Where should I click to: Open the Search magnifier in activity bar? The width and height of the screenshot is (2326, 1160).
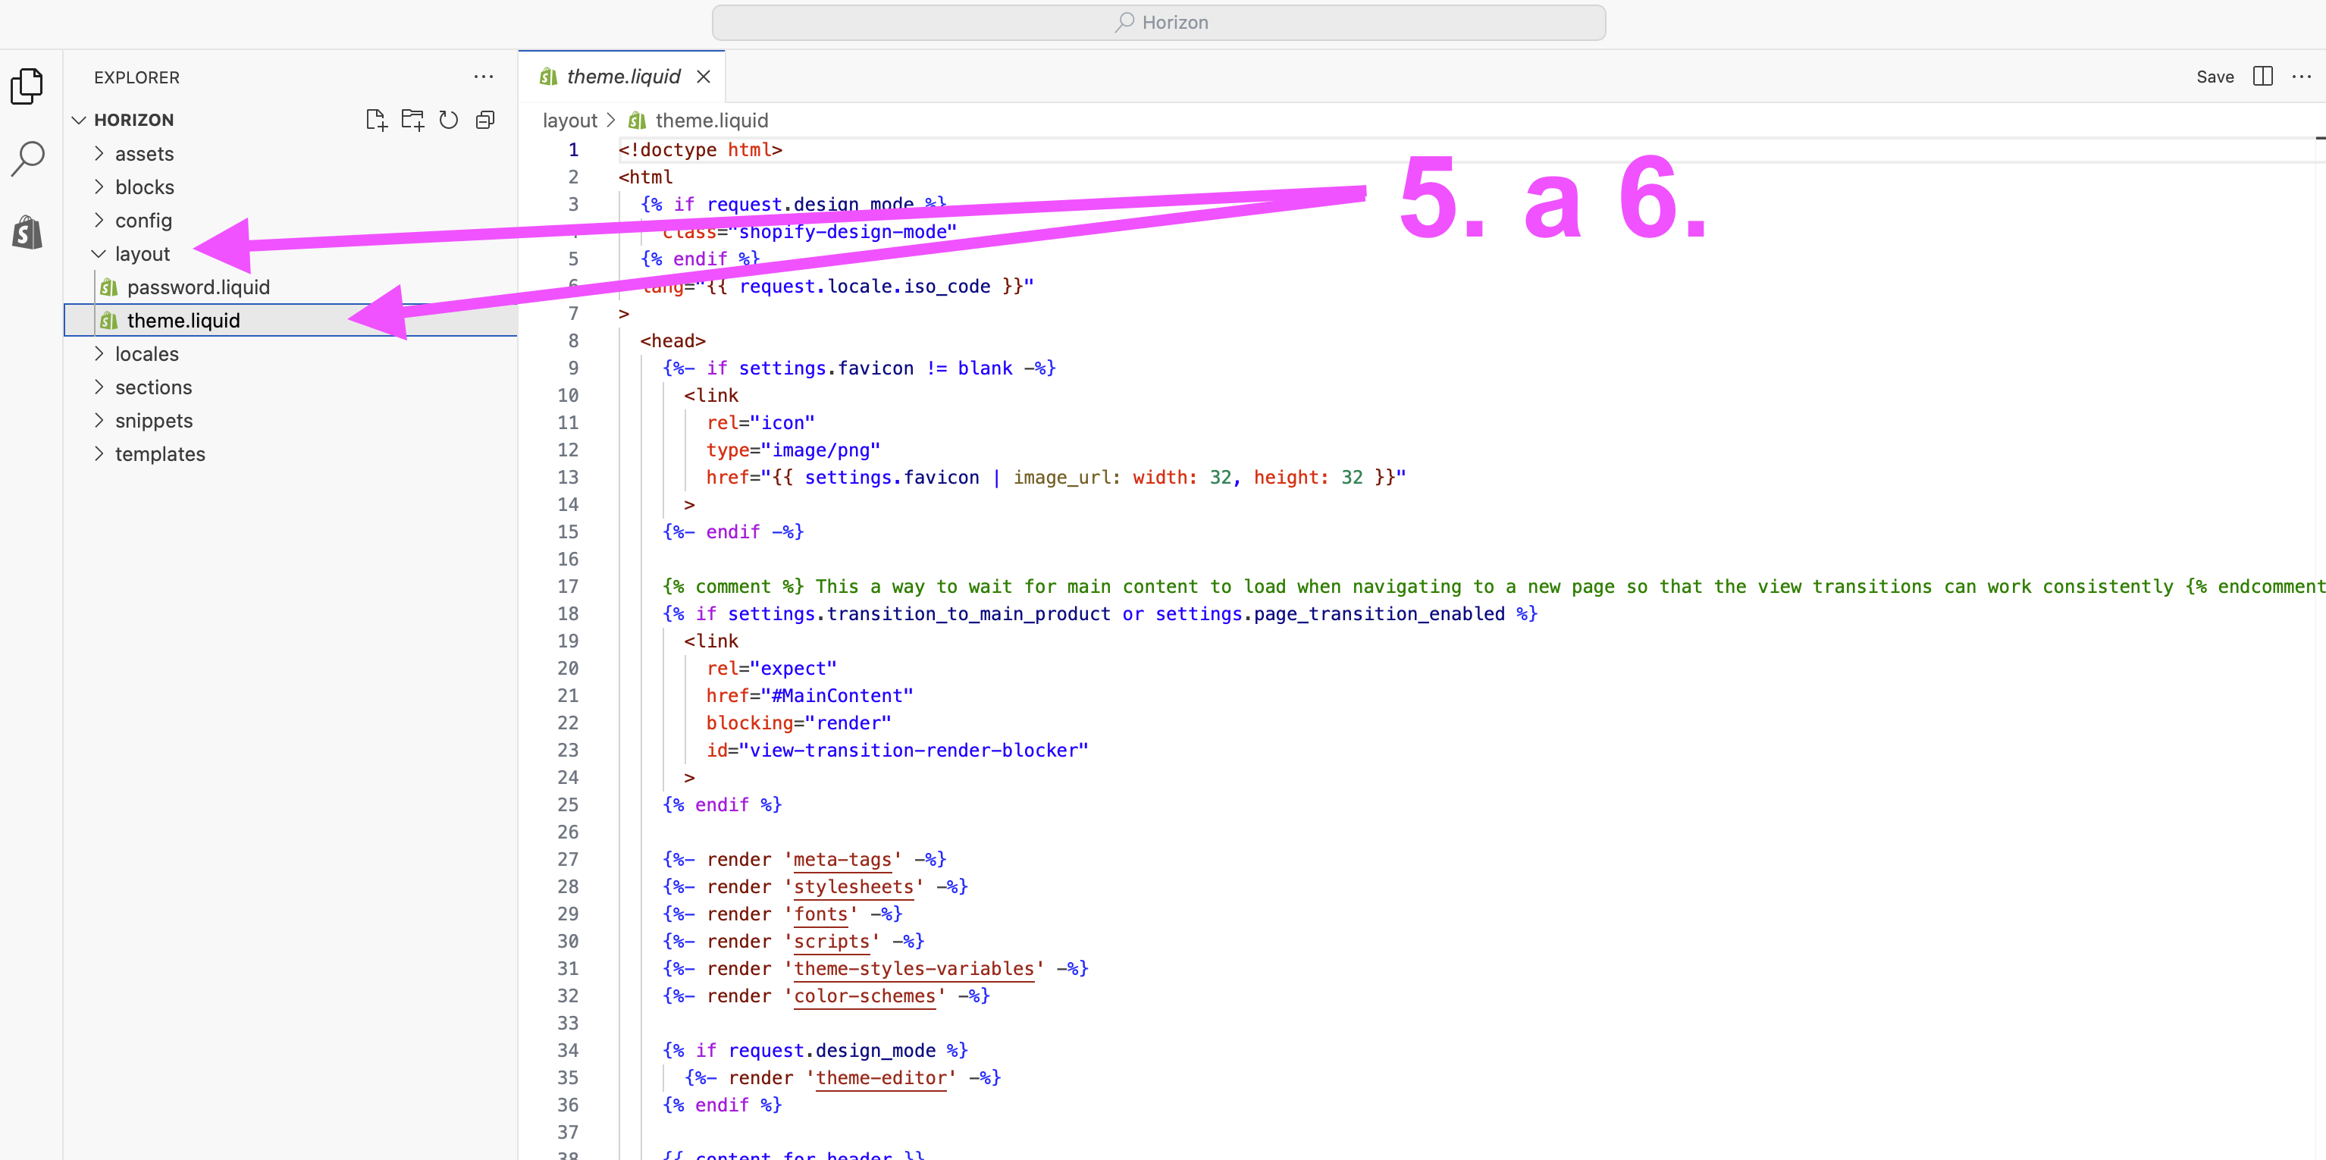point(27,158)
